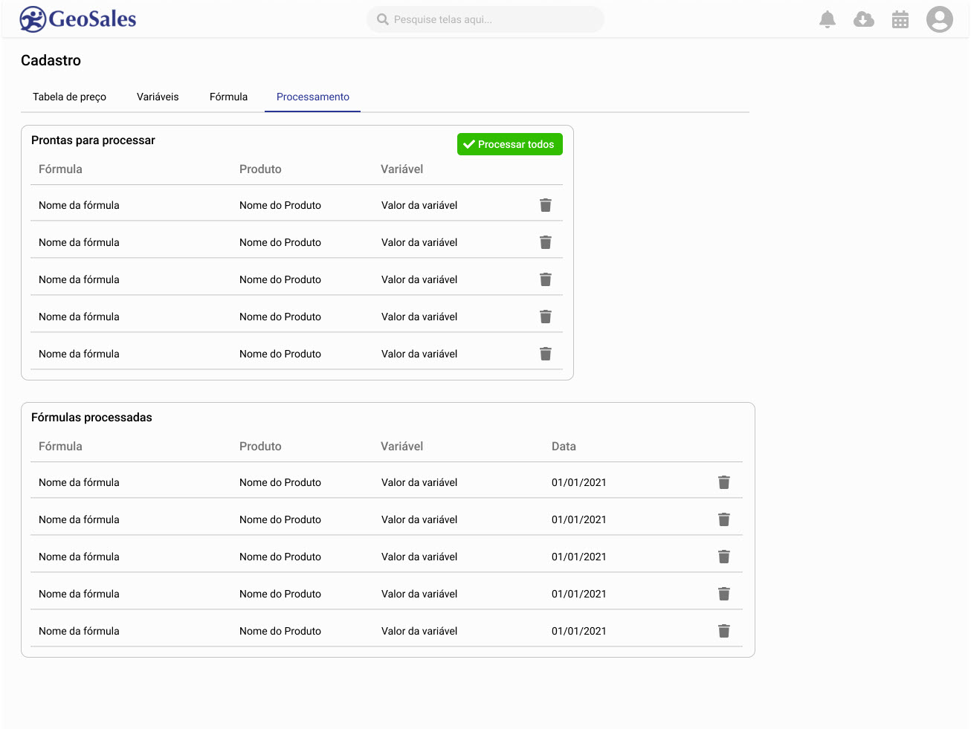Click the Prontas para processar heading
Viewport: 971px width, 729px height.
(93, 140)
